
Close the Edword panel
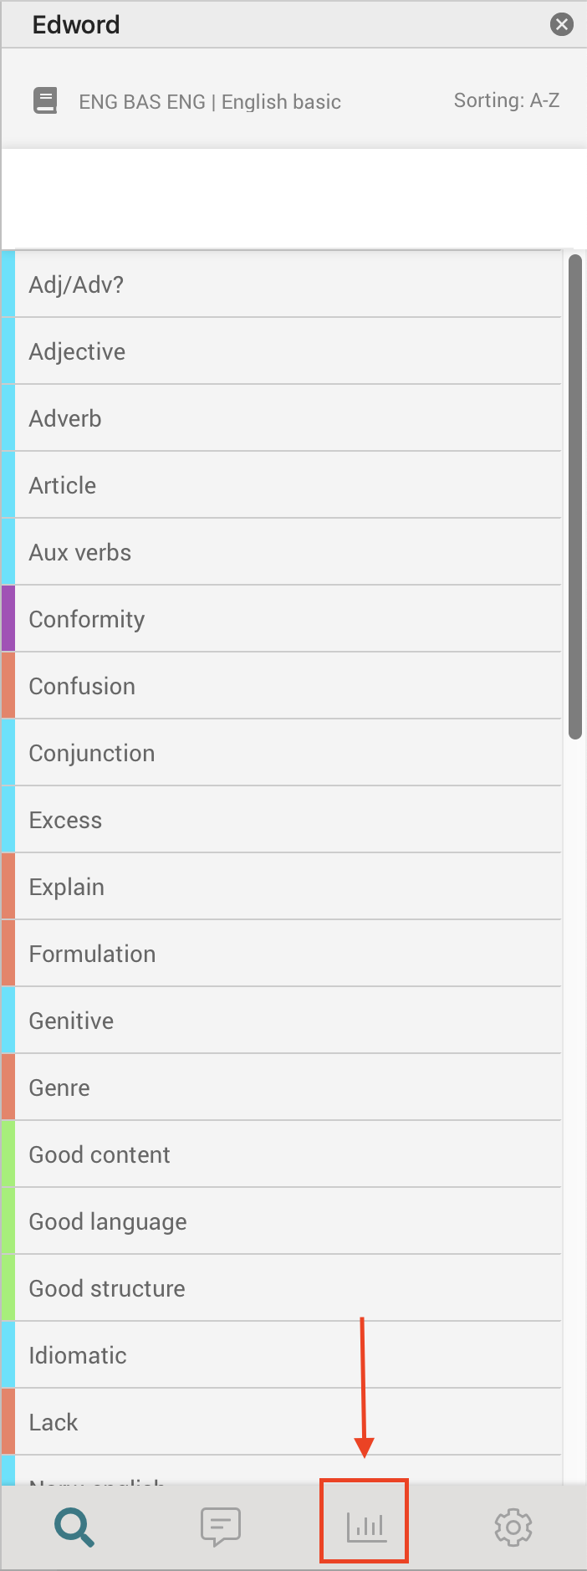[562, 24]
